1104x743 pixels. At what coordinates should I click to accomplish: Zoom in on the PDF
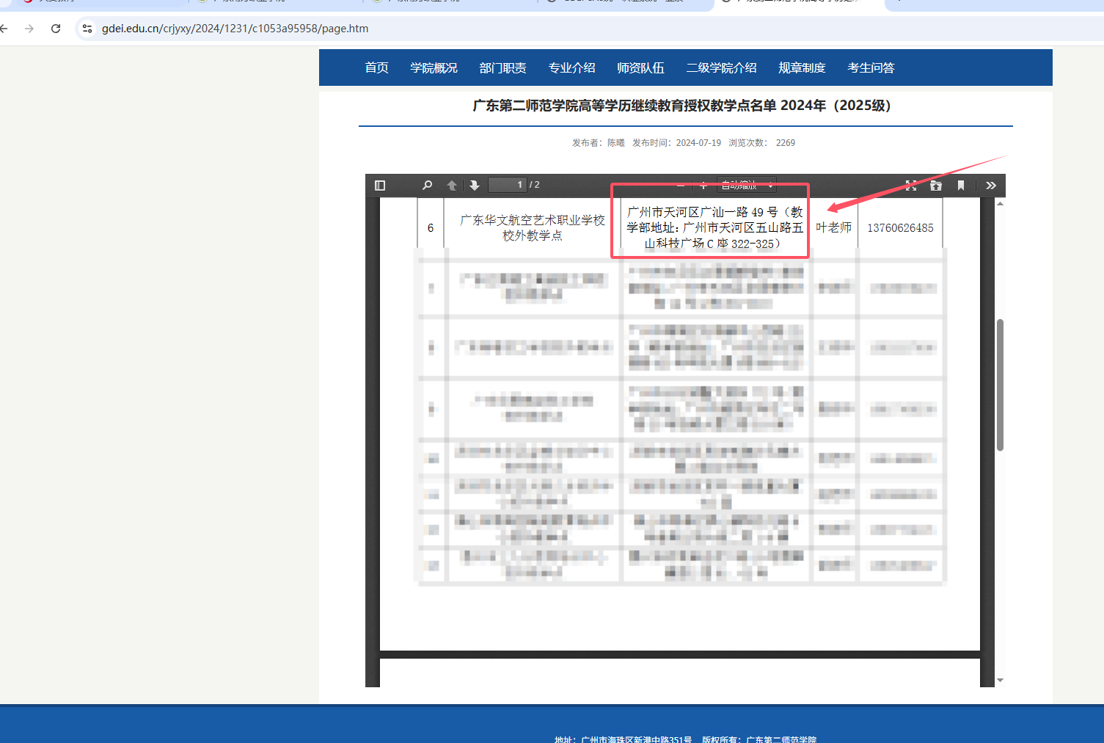point(703,186)
